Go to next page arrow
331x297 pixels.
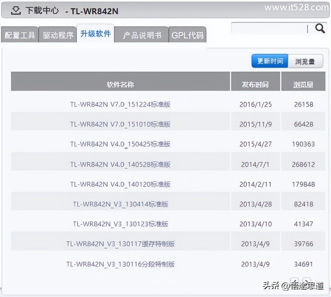click(x=306, y=282)
